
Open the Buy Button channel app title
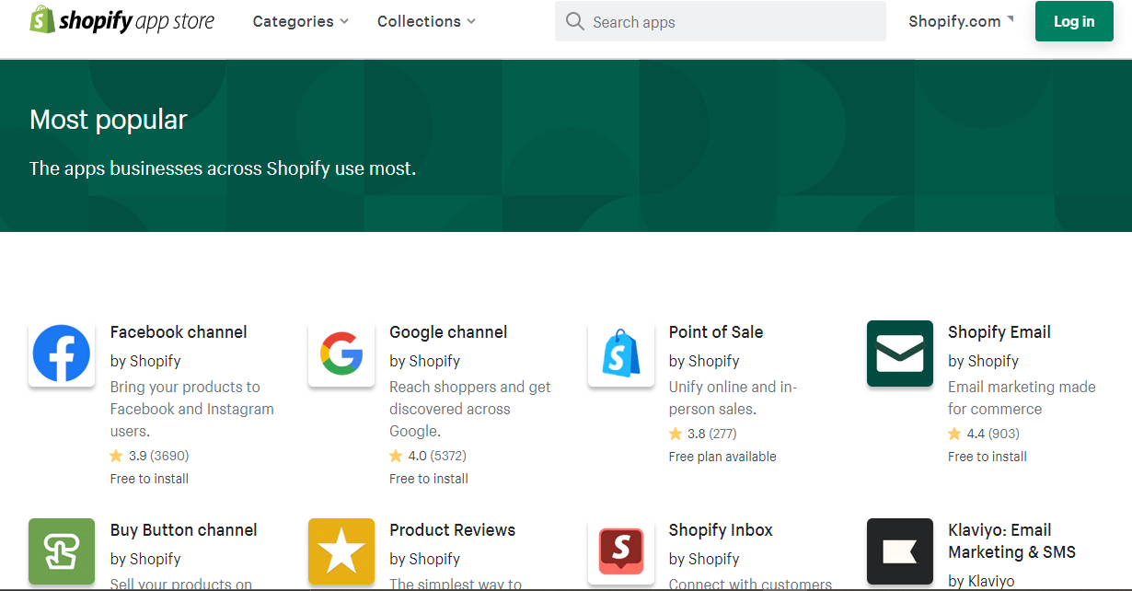(x=184, y=530)
